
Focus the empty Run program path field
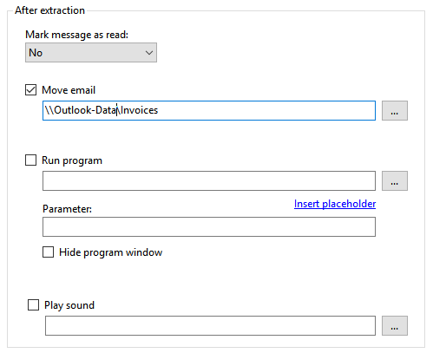(209, 180)
